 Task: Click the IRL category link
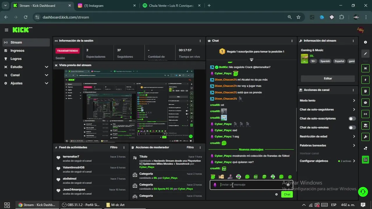coord(312,56)
